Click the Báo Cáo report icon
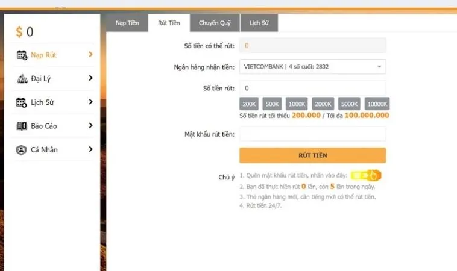 [x=22, y=126]
